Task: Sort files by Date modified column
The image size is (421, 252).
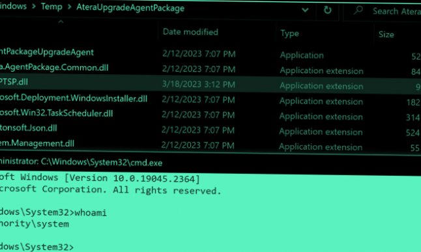Action: [190, 32]
